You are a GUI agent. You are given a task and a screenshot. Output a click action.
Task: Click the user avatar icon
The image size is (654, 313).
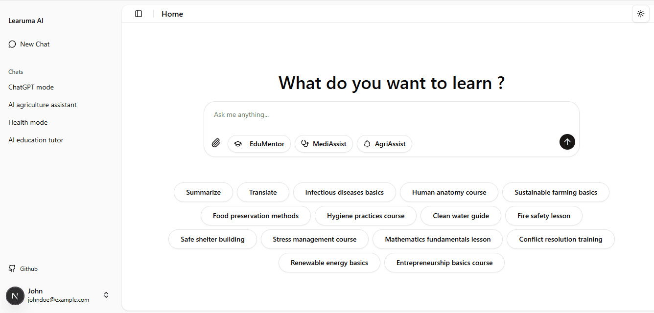(x=15, y=295)
